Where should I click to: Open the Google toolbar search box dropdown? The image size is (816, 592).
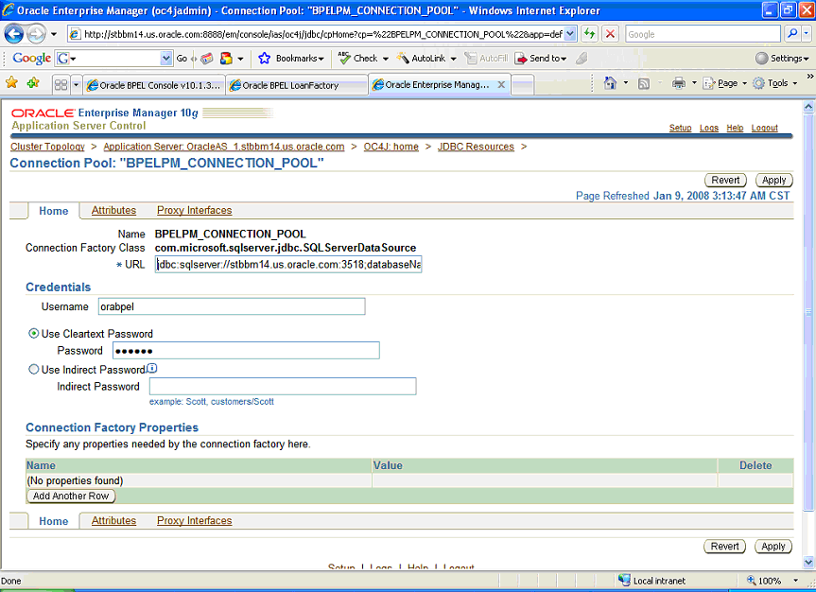[x=166, y=58]
